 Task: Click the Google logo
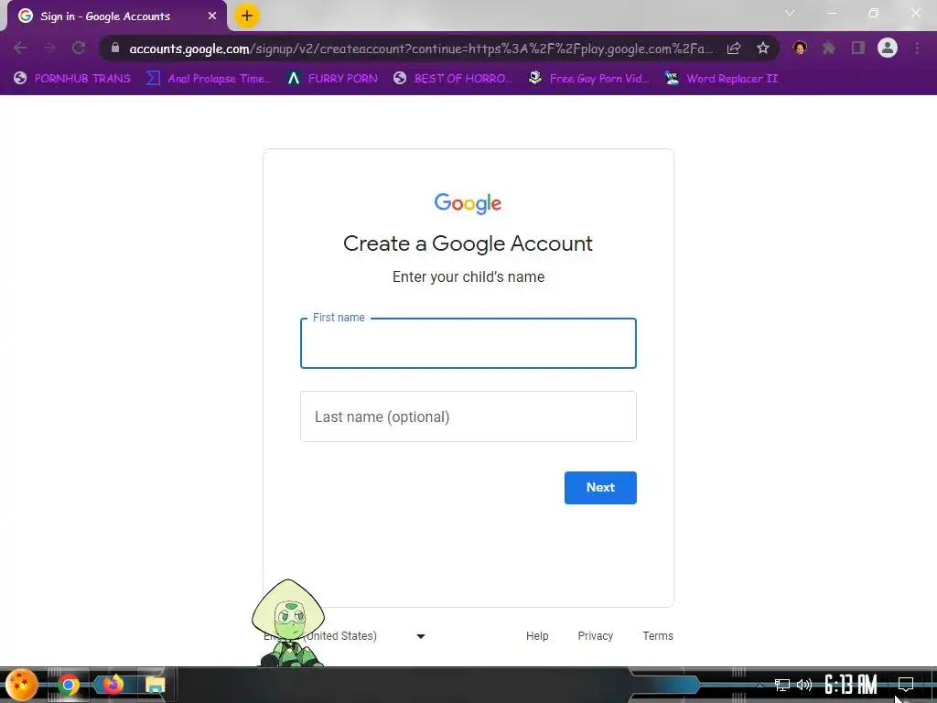pos(468,203)
